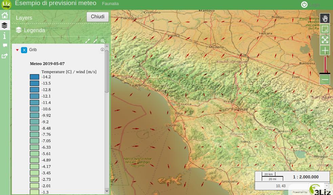Image resolution: width=333 pixels, height=195 pixels.
Task: Click the zoom out minus button
Action: click(325, 80)
